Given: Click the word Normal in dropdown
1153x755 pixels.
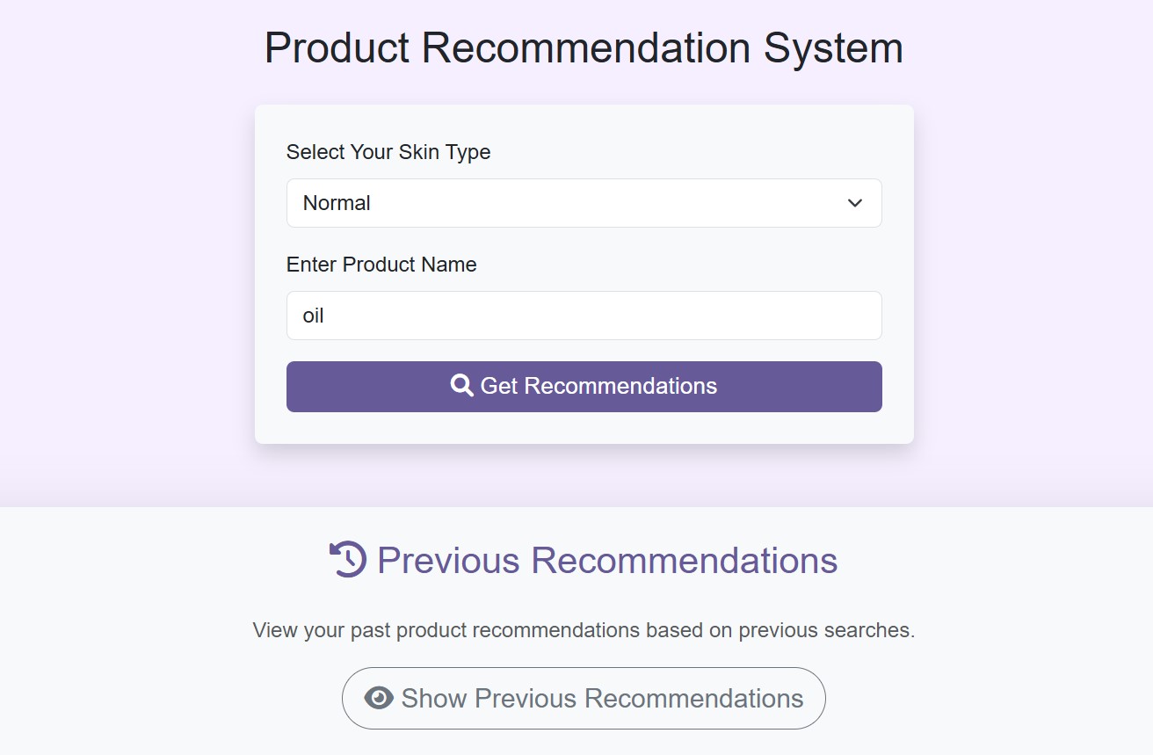Looking at the screenshot, I should 337,203.
